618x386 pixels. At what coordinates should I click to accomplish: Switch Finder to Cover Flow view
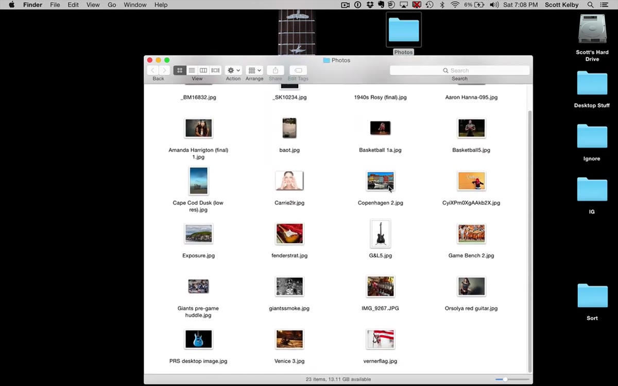tap(215, 70)
